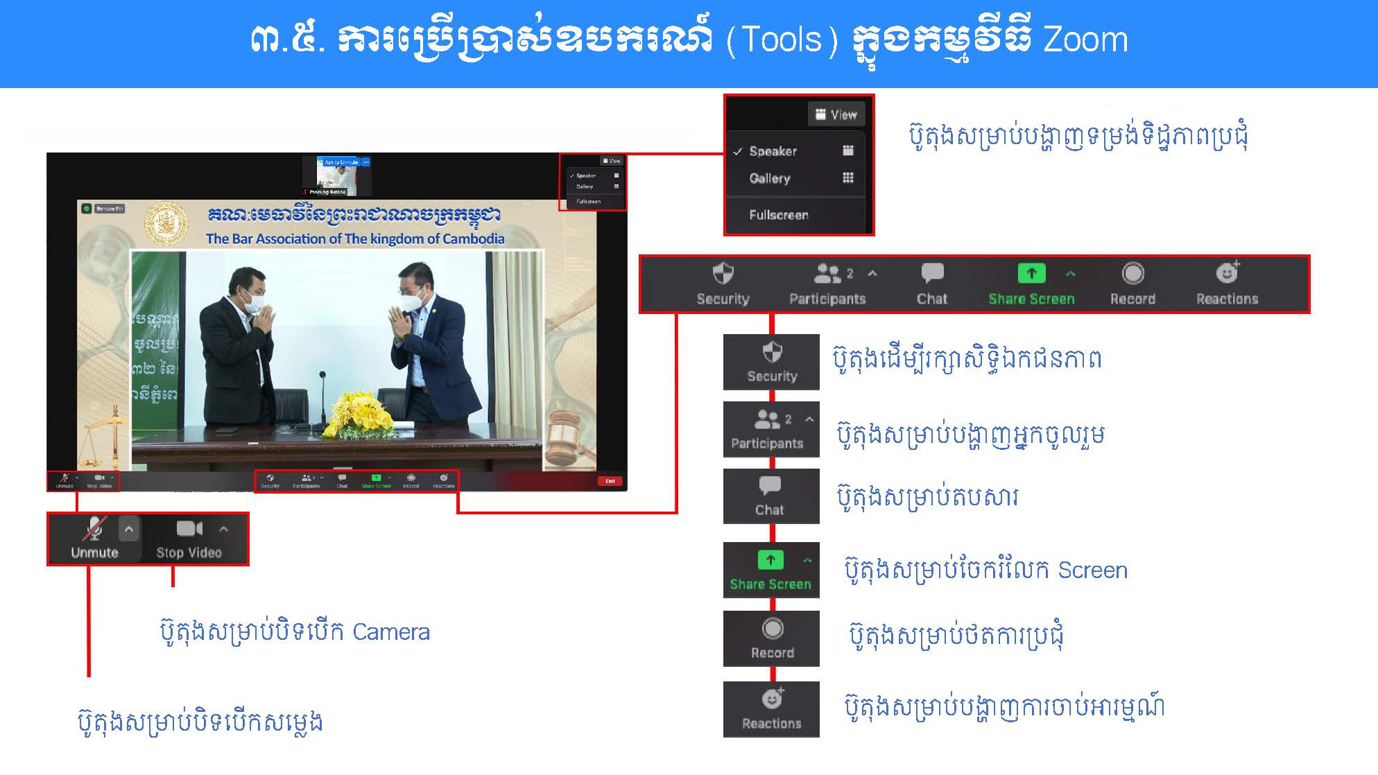Select Speaker in the small window view menu
The width and height of the screenshot is (1378, 775).
[x=594, y=175]
